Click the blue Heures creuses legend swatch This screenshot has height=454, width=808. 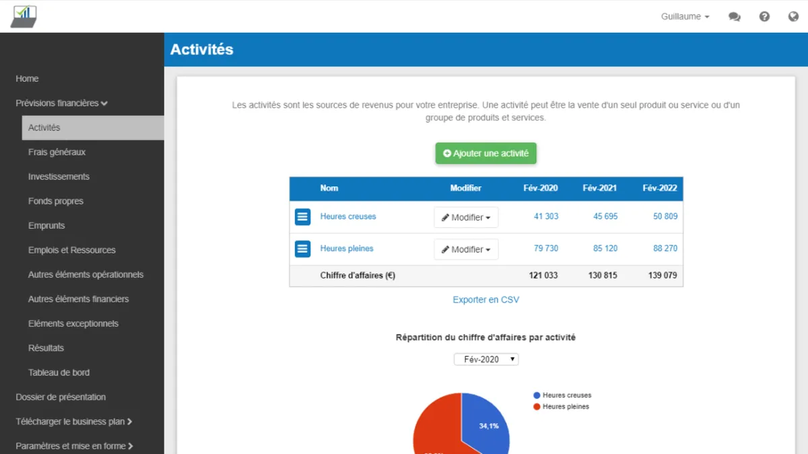[x=537, y=395]
